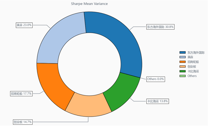Click the 创业板 14.7% label box
The height and width of the screenshot is (126, 208).
pyautogui.click(x=23, y=122)
